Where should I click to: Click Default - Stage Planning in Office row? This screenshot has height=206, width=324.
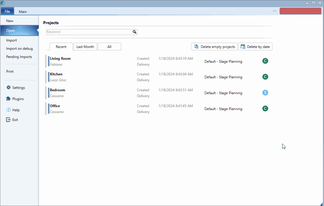(223, 109)
